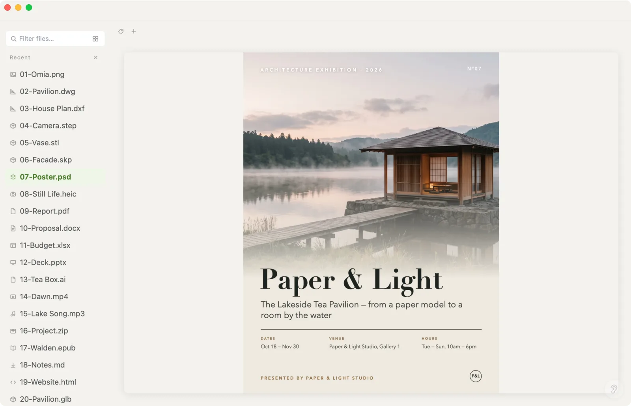Screen dimensions: 631x406
Task: Click the document icon beside 09-Report.pdf
Action: (x=13, y=211)
